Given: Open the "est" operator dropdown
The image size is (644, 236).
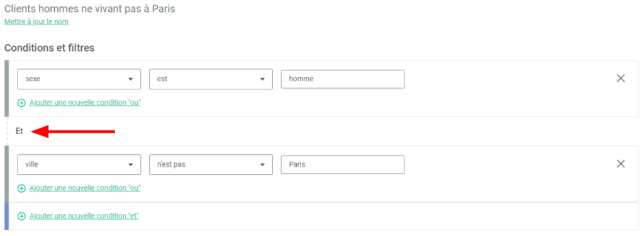Looking at the screenshot, I should click(x=211, y=79).
